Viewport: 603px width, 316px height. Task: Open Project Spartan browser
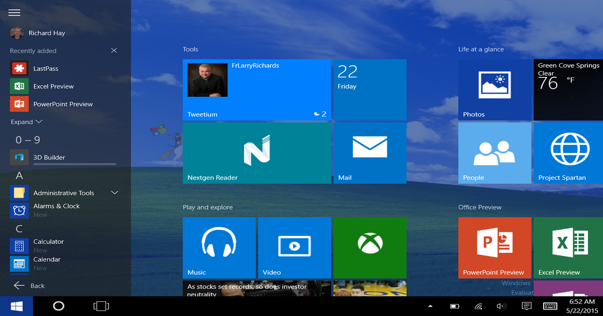(567, 152)
